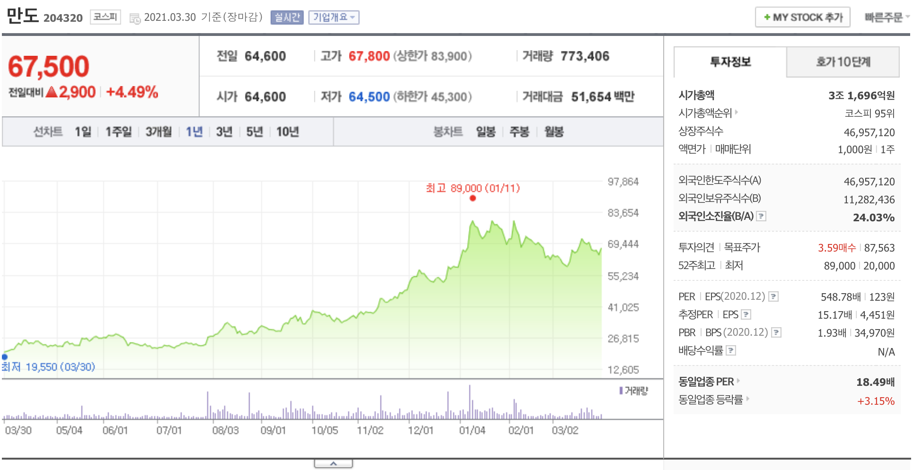Image resolution: width=913 pixels, height=470 pixels.
Task: Click the 거래량 value 773,406
Action: coord(585,56)
